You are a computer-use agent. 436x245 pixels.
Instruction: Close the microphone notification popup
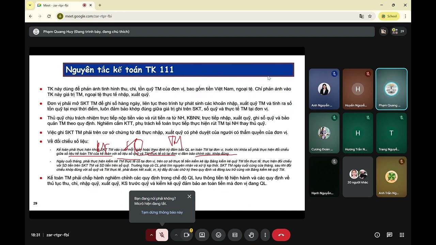pos(189,196)
